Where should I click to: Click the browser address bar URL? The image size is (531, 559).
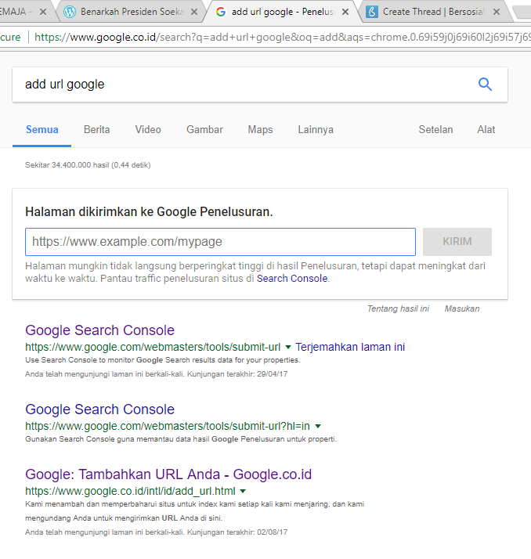(x=282, y=37)
